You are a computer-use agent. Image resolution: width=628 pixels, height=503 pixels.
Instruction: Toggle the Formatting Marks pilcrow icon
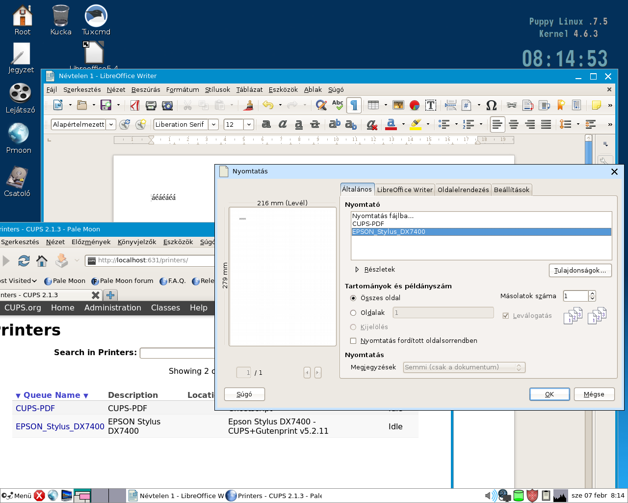(354, 105)
